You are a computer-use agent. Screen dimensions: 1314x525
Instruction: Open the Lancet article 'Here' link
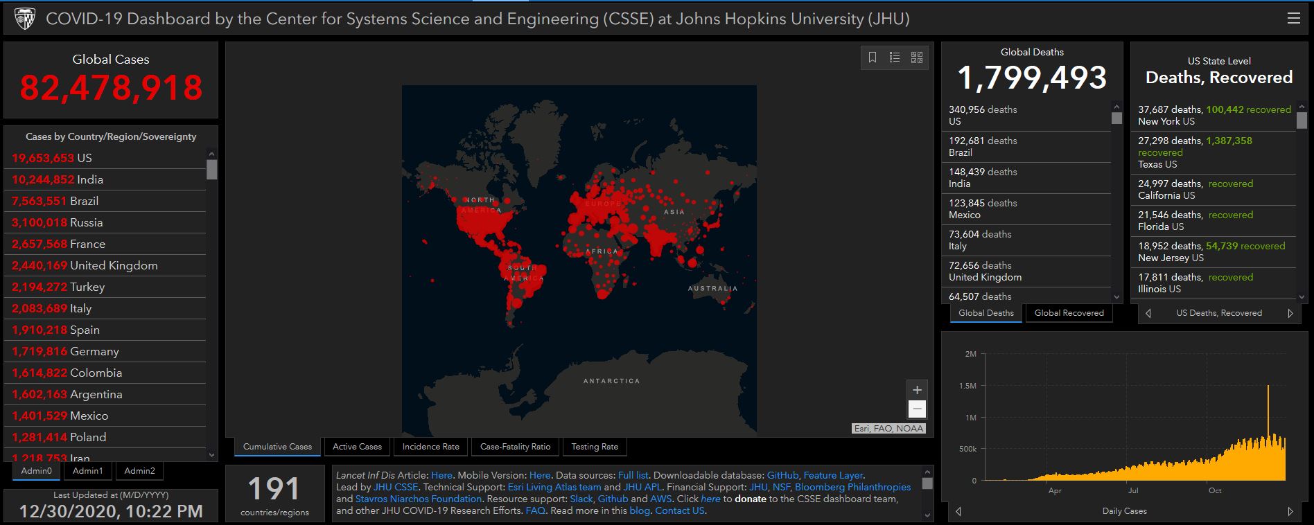tap(441, 475)
